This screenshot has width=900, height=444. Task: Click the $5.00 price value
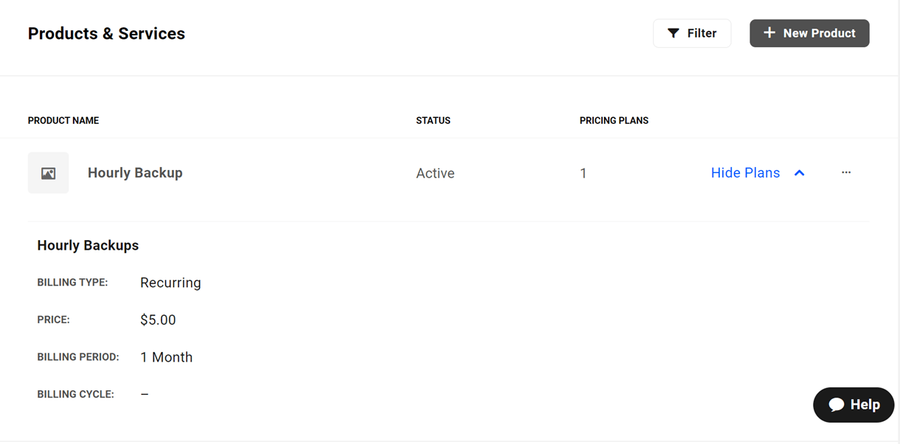tap(158, 320)
